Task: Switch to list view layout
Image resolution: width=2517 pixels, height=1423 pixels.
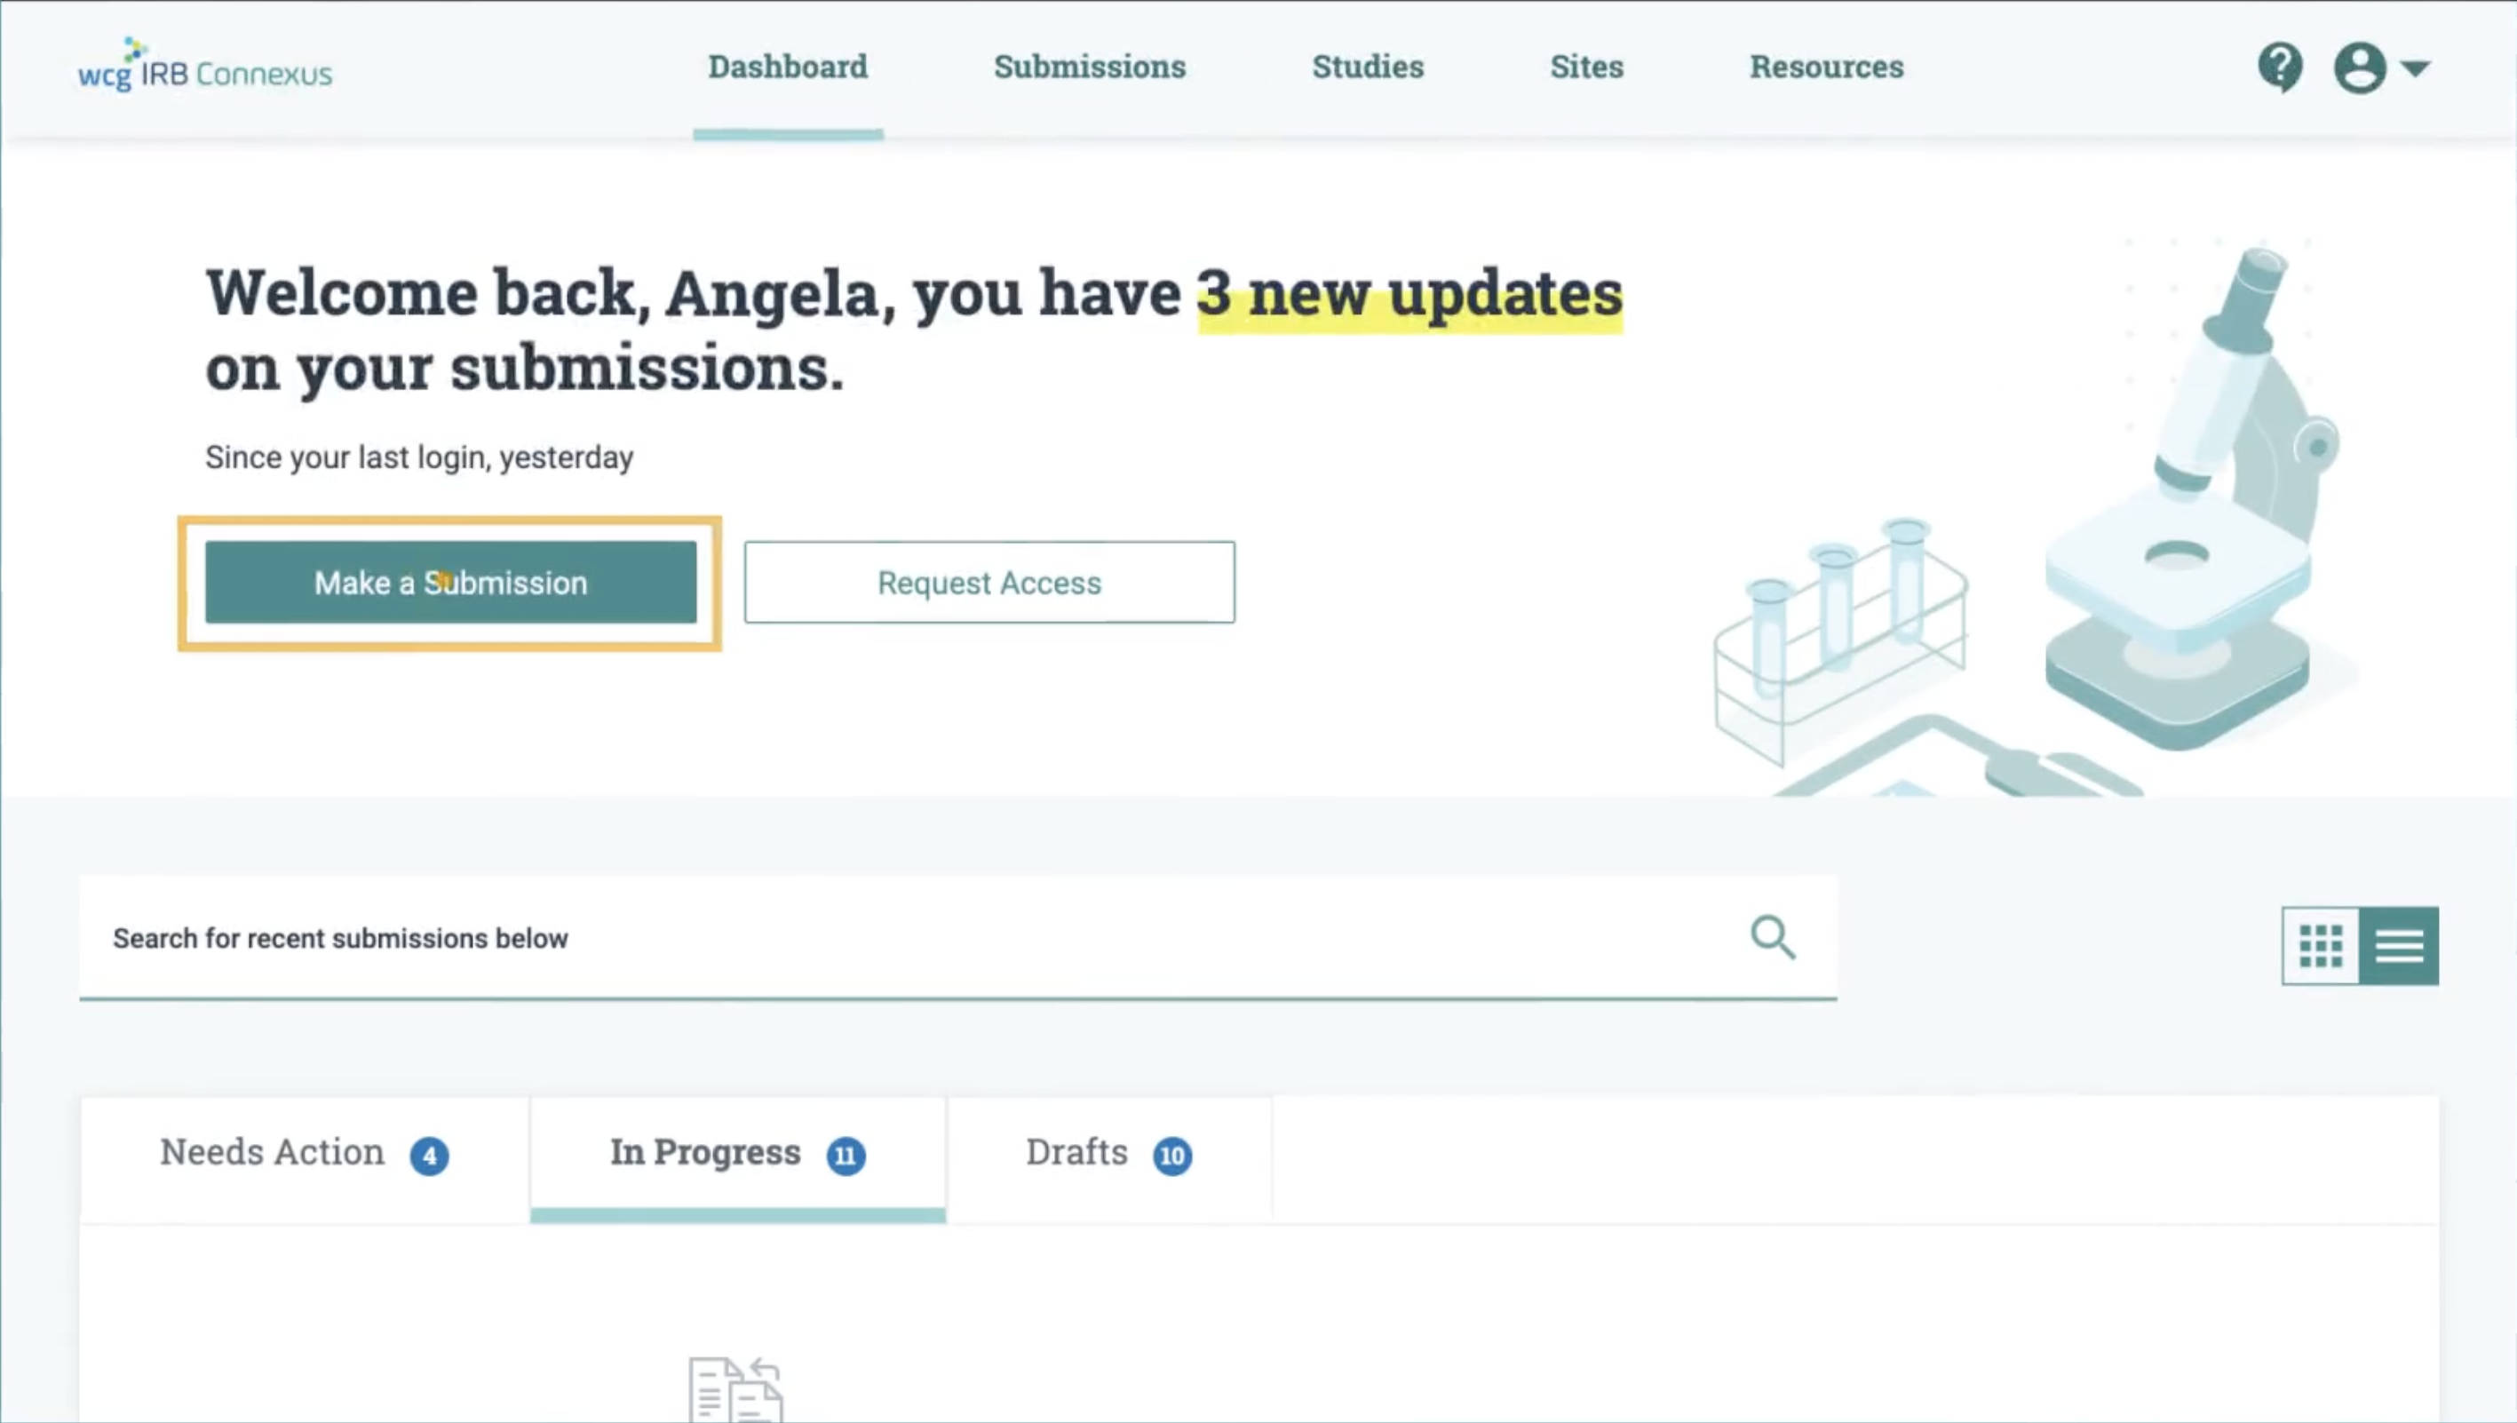Action: pyautogui.click(x=2399, y=946)
